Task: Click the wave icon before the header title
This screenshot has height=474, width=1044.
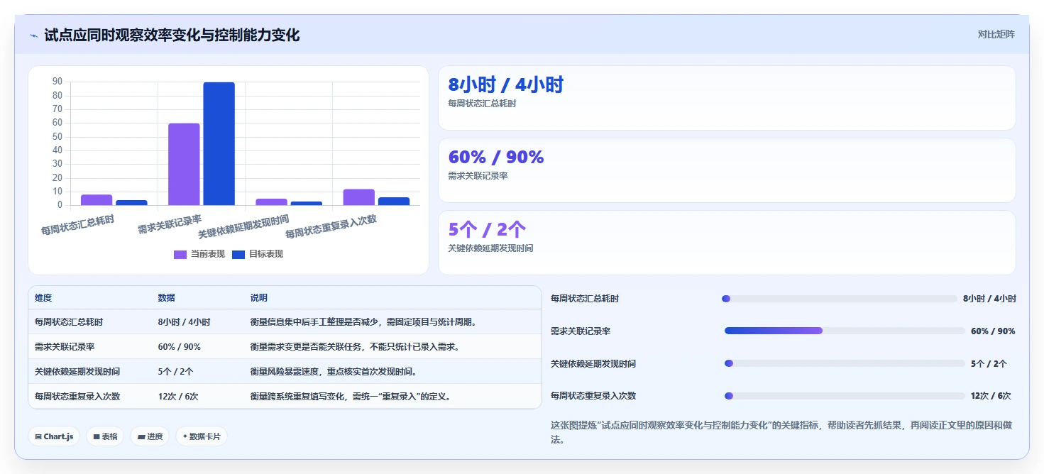Action: coord(33,35)
